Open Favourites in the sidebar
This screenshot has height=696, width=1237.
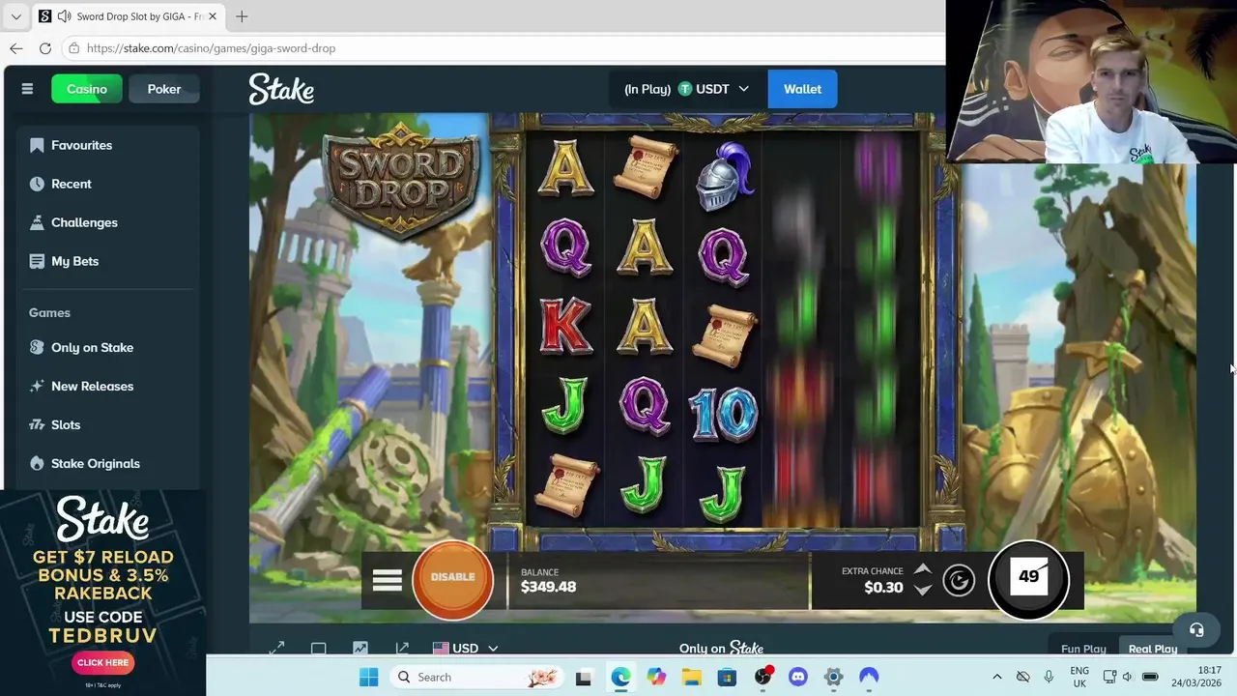pyautogui.click(x=107, y=145)
